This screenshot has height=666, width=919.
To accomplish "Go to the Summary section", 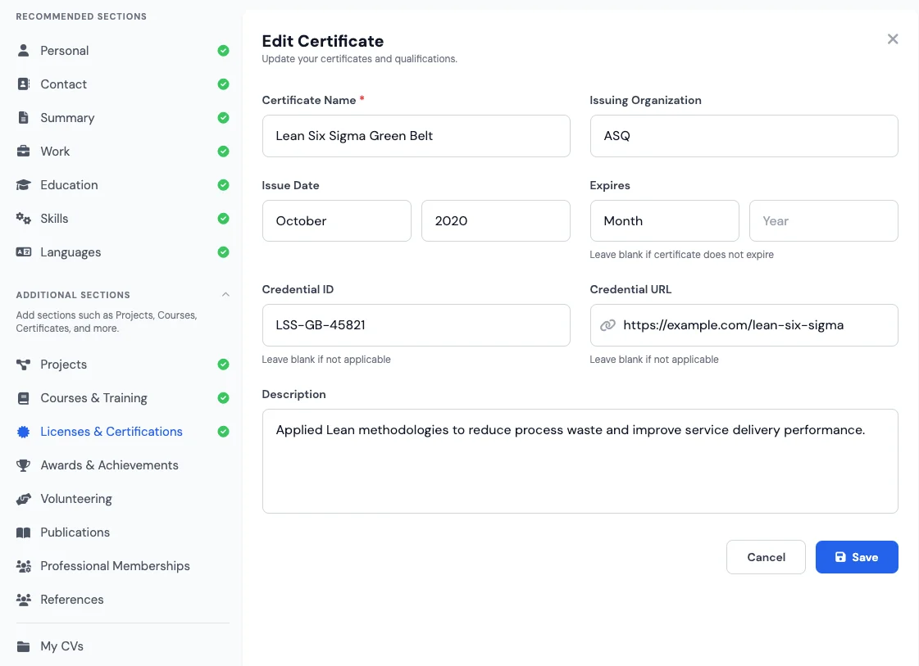I will coord(122,118).
